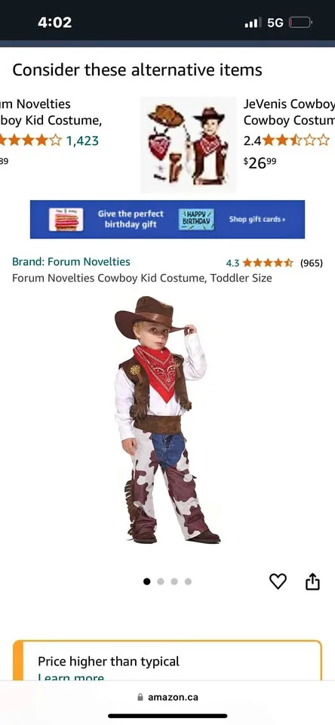Tap the Happy Birthday gift card graphic

point(196,219)
